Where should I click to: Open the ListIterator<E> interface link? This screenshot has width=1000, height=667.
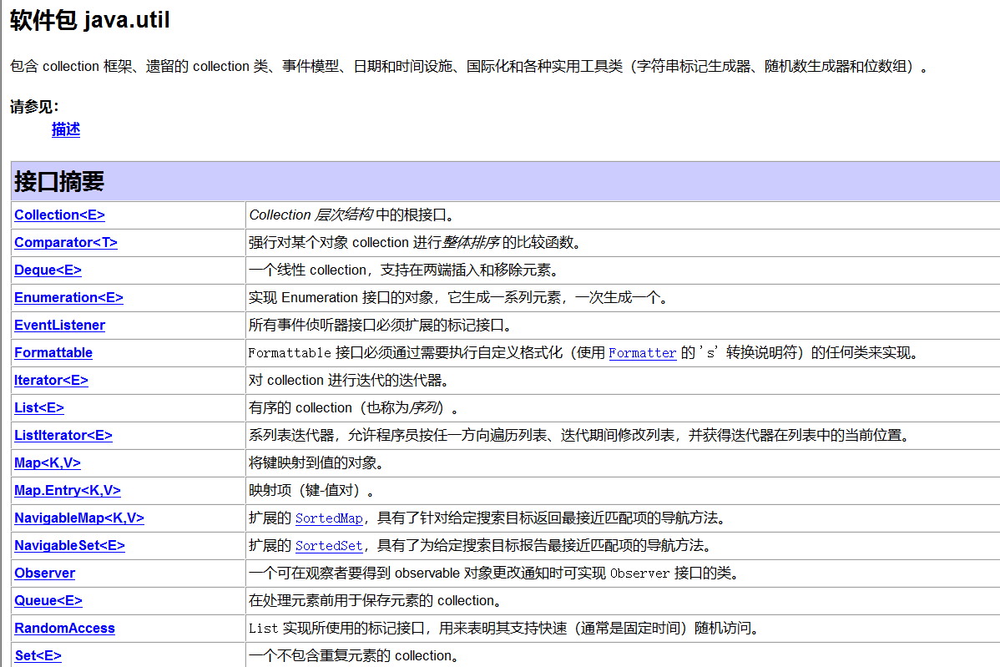(63, 435)
